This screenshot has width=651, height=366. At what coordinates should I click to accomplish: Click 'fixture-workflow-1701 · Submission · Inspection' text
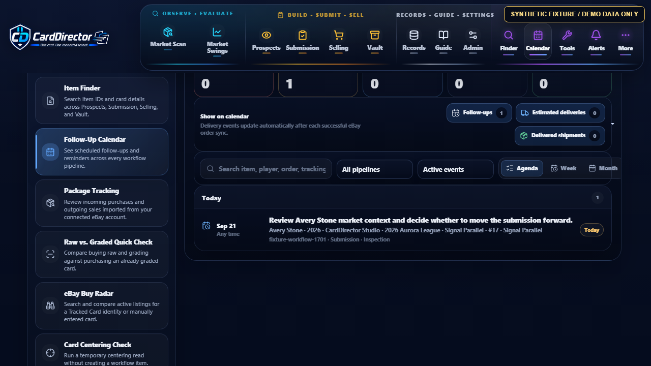pos(330,239)
